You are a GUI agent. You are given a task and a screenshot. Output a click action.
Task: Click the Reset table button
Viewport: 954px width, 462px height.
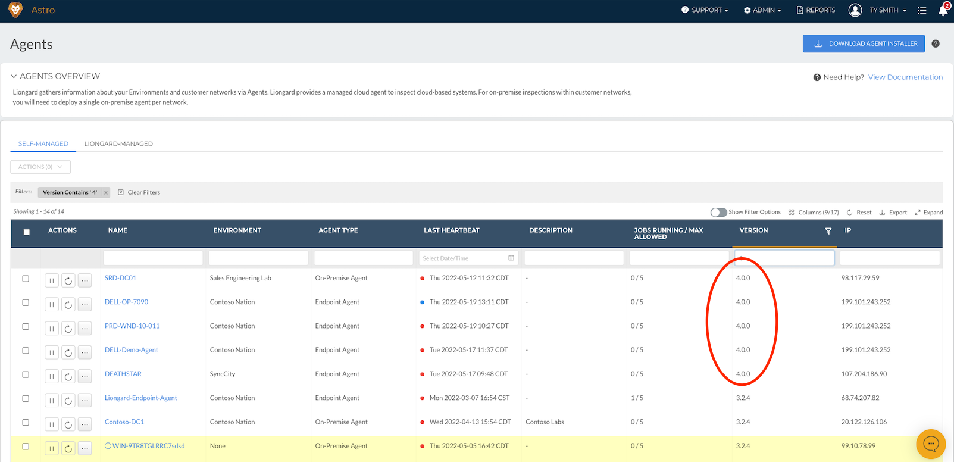[859, 213]
